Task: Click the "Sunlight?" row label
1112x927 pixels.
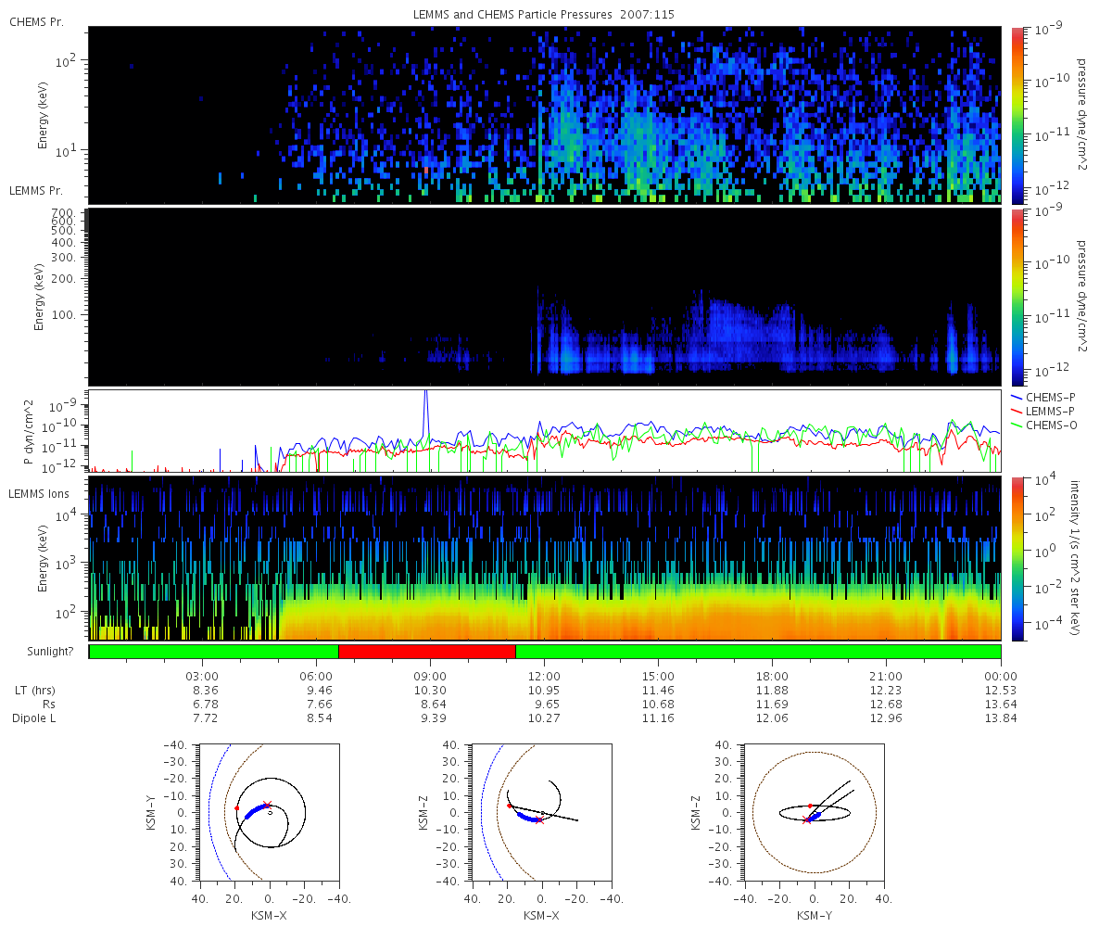Action: [x=49, y=652]
